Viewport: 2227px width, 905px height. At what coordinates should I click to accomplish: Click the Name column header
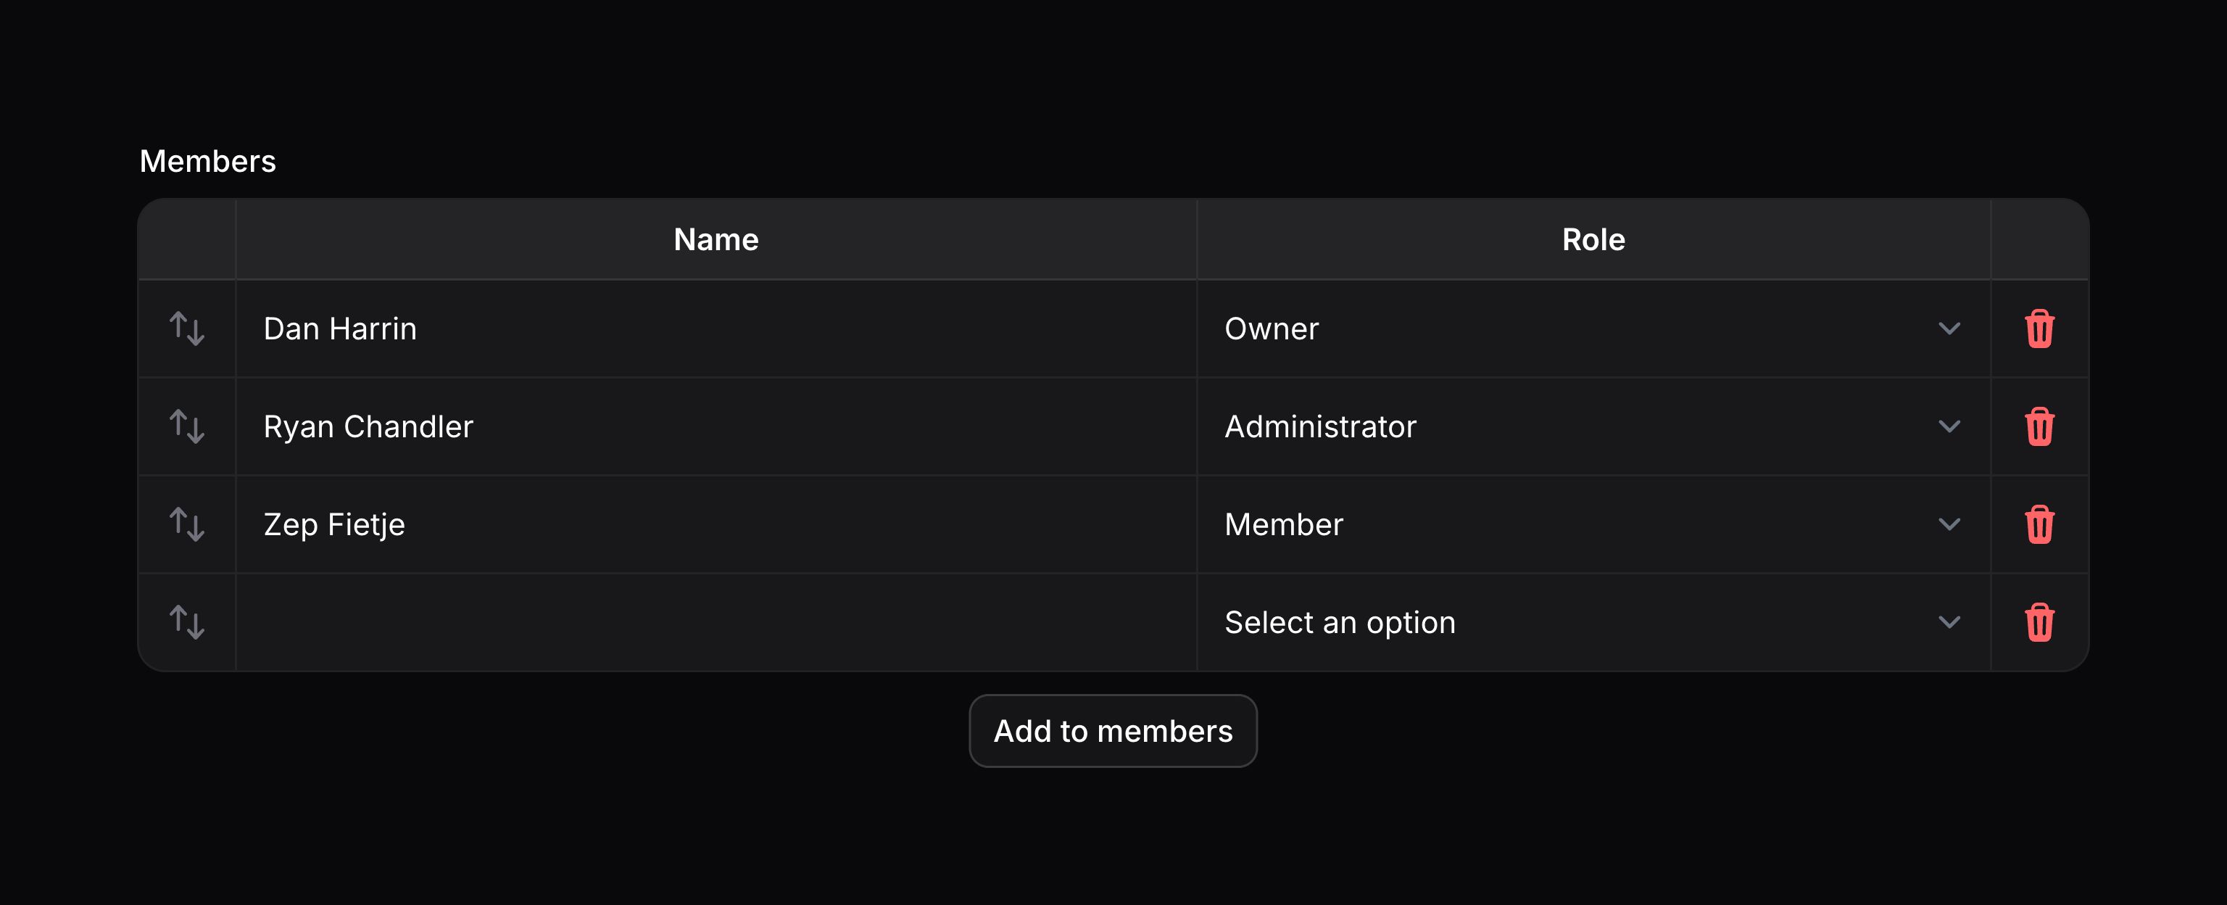click(716, 239)
